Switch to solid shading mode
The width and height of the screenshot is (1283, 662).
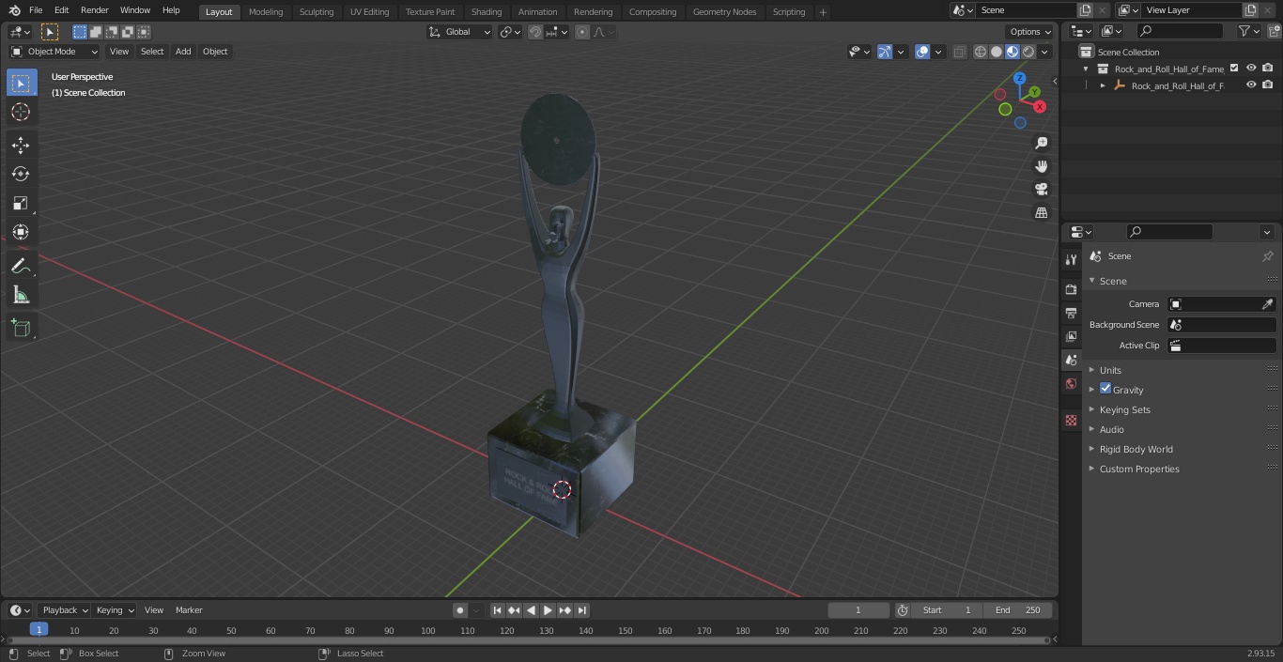point(997,52)
